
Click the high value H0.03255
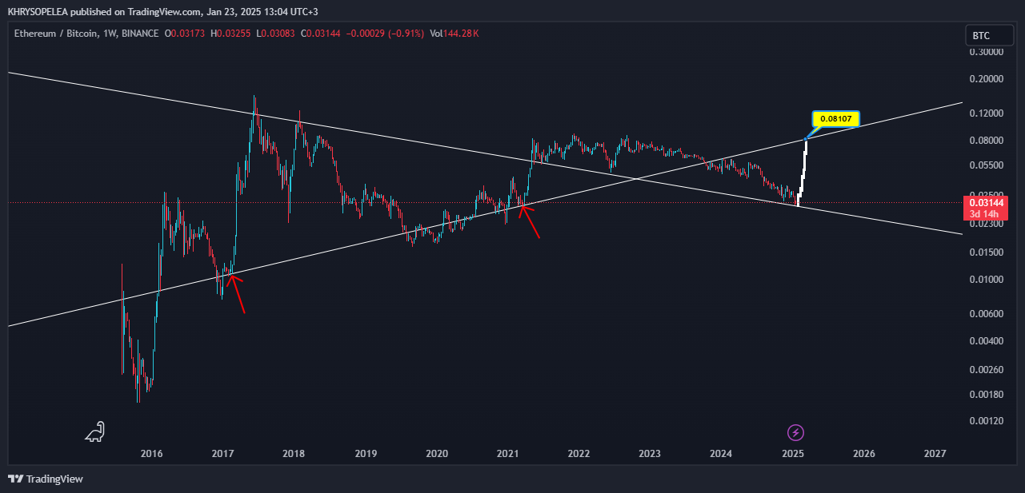click(230, 34)
